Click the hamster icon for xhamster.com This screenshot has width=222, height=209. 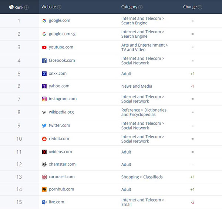(44, 165)
